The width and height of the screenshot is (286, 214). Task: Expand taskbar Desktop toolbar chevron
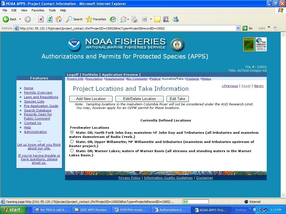tap(250, 208)
